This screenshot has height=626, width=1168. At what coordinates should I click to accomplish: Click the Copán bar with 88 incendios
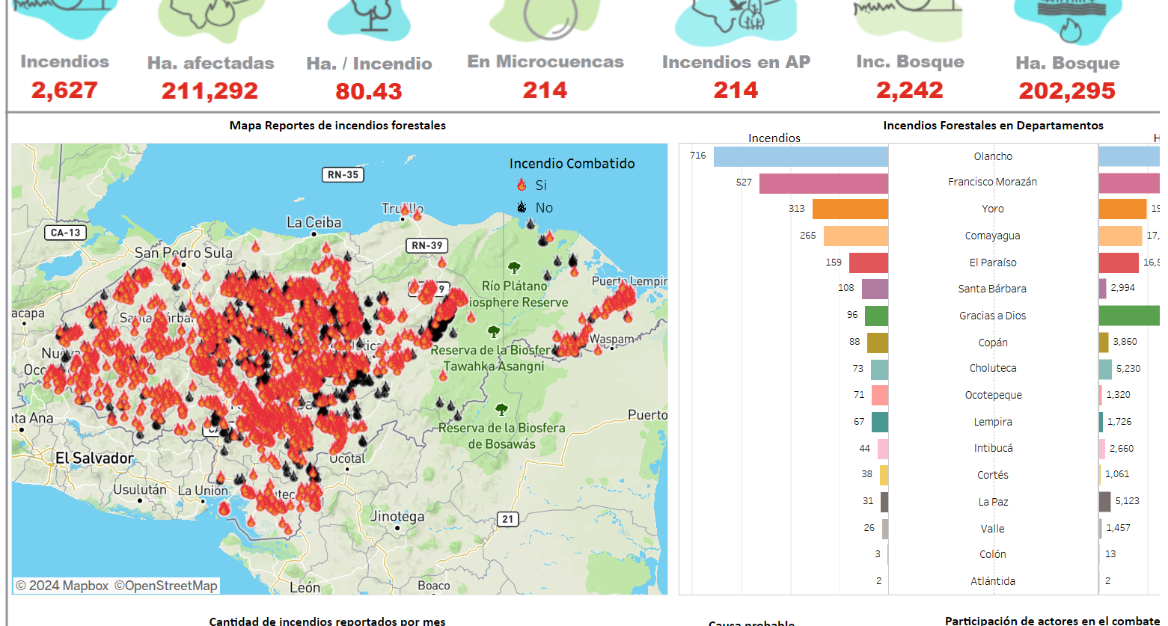[878, 343]
